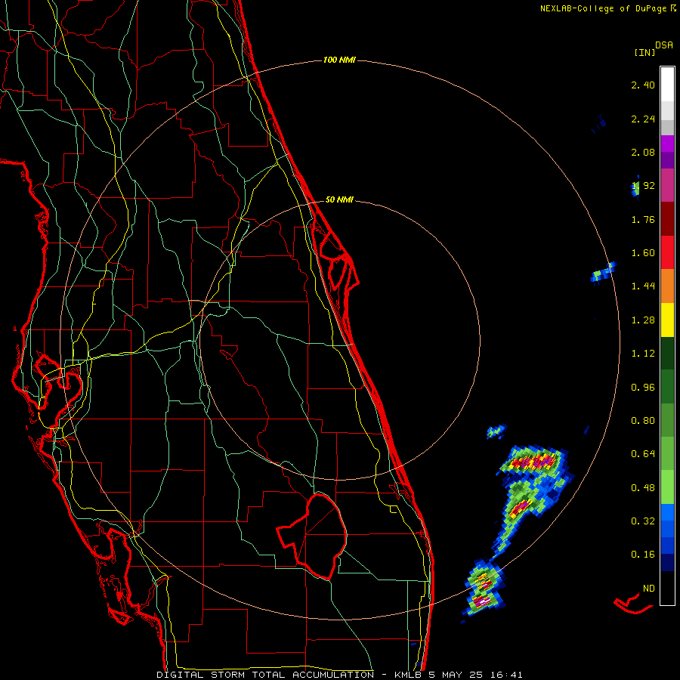Click the [IN] units label

click(x=644, y=52)
